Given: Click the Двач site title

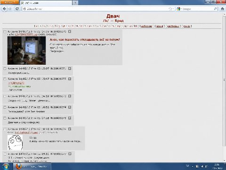Looking at the screenshot, I should pos(113,16).
